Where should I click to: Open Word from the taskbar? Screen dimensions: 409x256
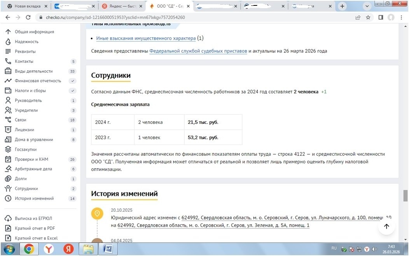108,249
